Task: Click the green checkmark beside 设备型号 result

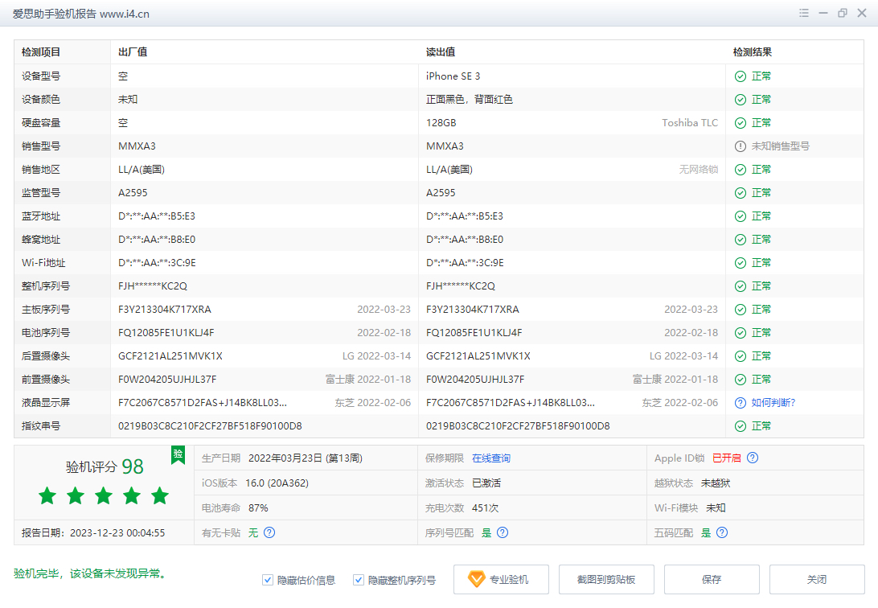Action: 740,76
